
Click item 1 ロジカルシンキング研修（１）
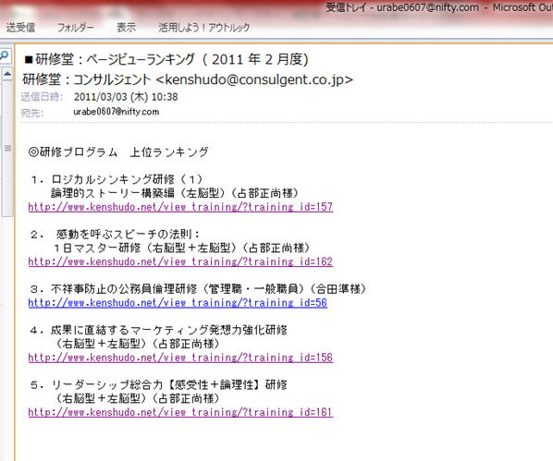coord(117,179)
